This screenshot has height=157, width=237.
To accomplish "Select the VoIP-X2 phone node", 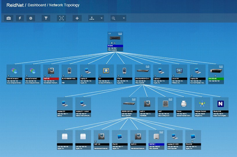I will [x=101, y=140].
